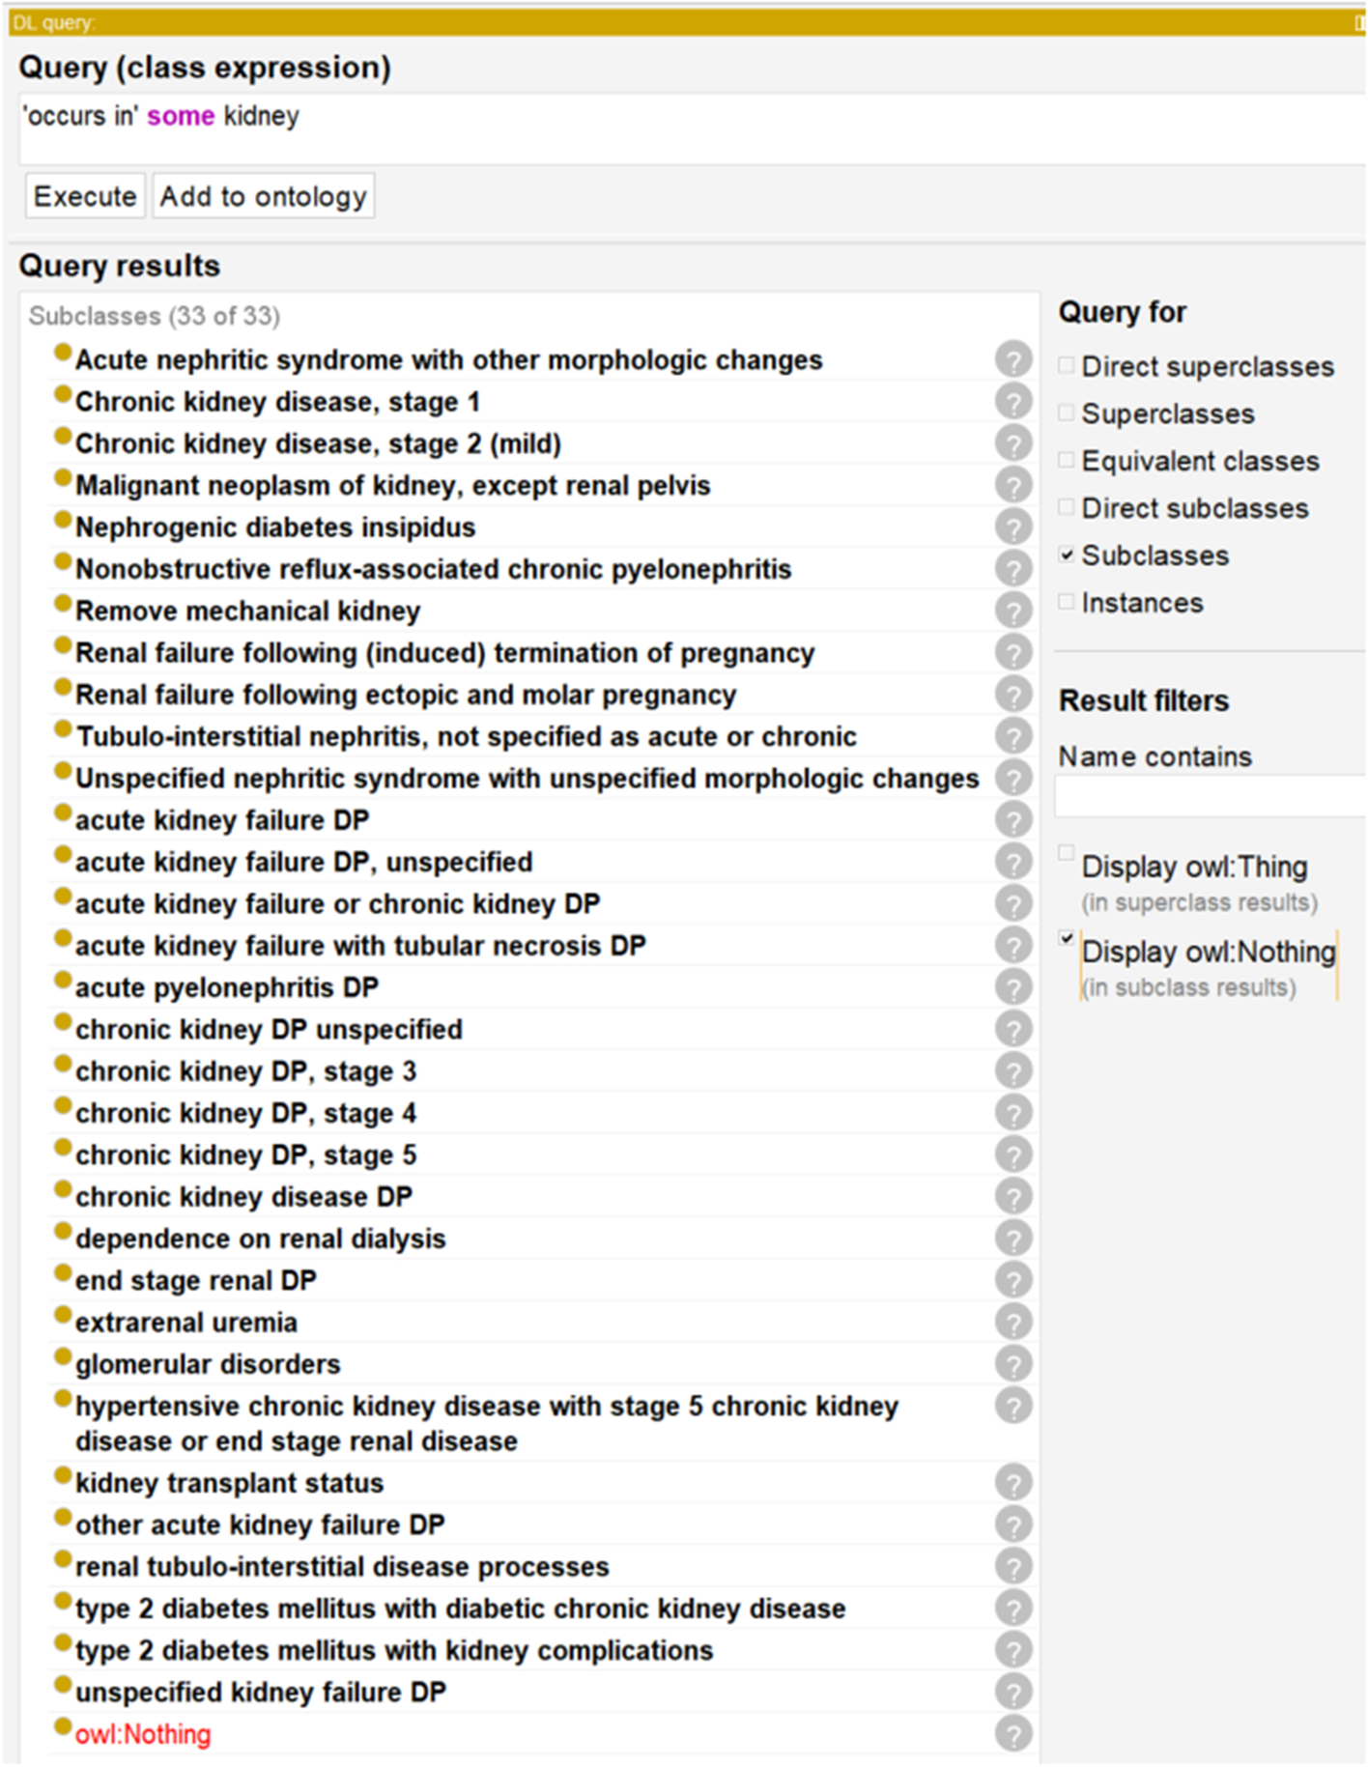1368x1767 pixels.
Task: Open explanation for chronic kidney DP, stage 5
Action: coord(1013,1154)
